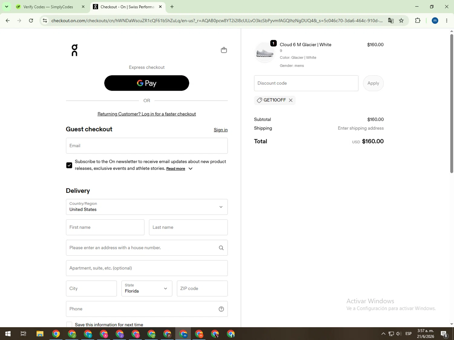Screen dimensions: 454x340
Task: Open the Chrome taskbar icon with 'A' badge
Action: 104,334
